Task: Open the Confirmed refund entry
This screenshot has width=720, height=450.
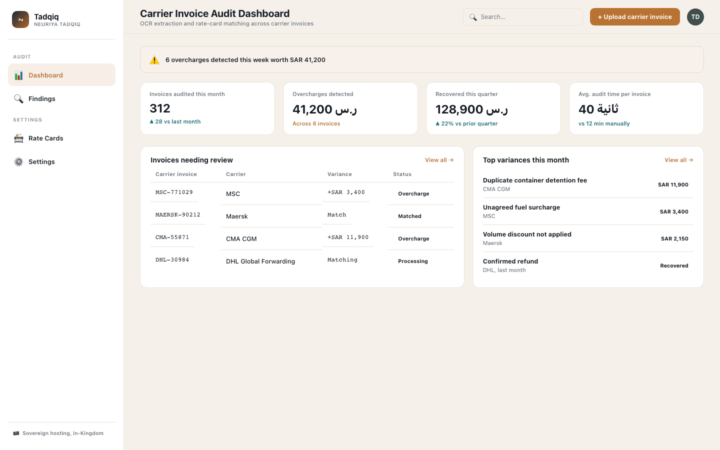Action: 588,265
